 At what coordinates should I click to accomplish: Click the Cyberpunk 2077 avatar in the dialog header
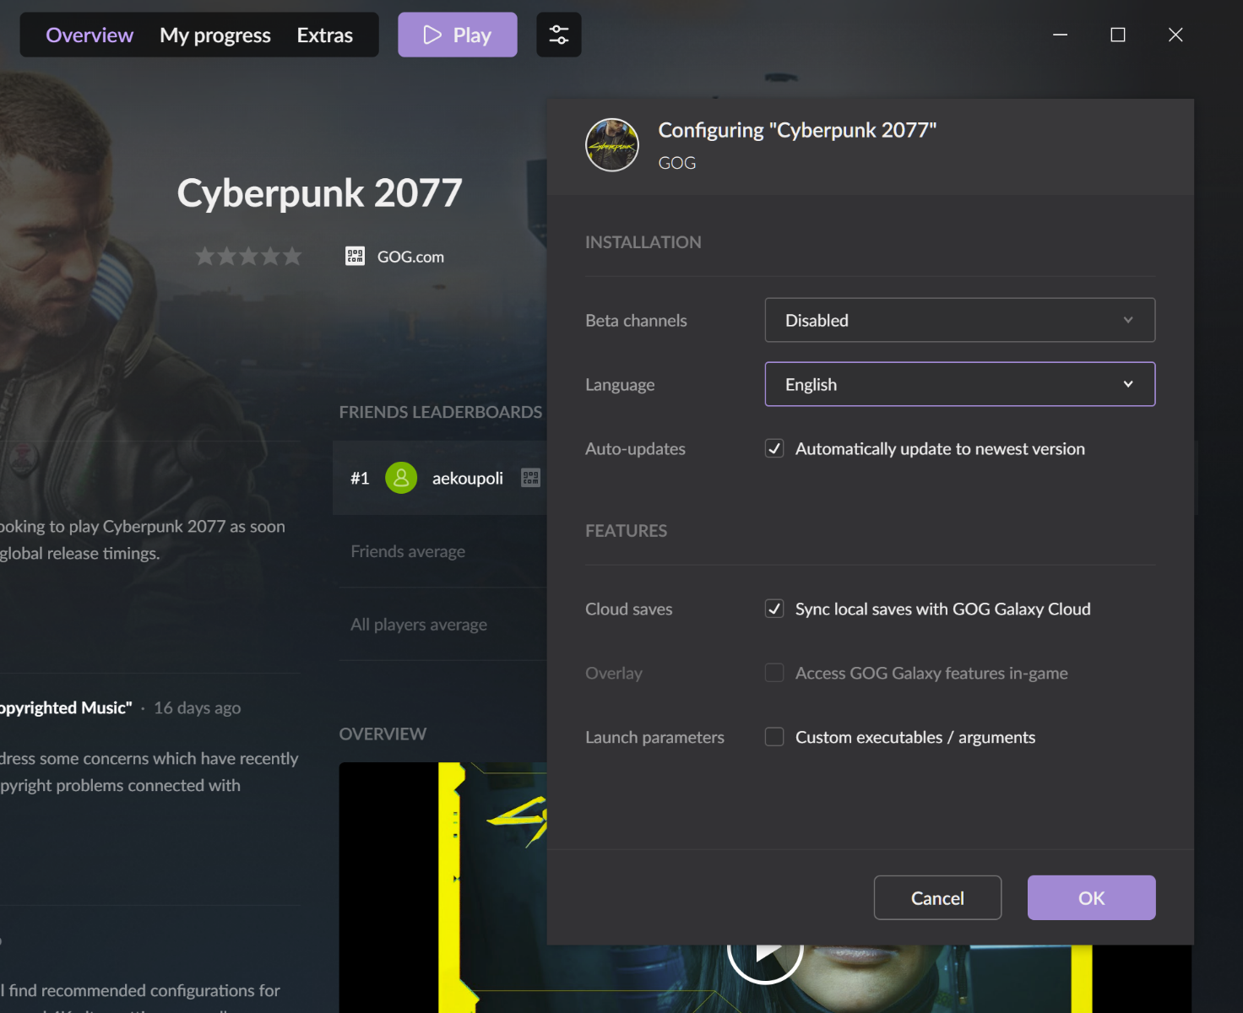pos(612,145)
